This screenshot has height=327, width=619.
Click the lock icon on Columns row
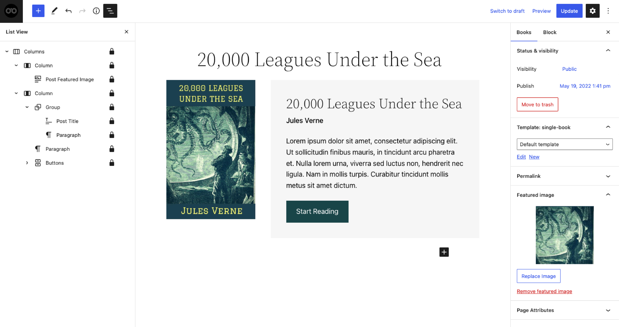click(x=112, y=52)
